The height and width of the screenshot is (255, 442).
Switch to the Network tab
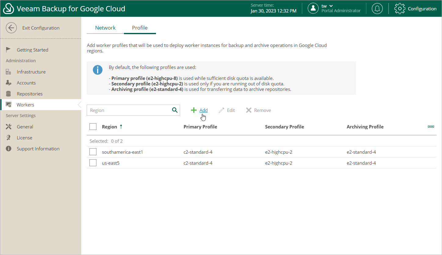tap(105, 28)
